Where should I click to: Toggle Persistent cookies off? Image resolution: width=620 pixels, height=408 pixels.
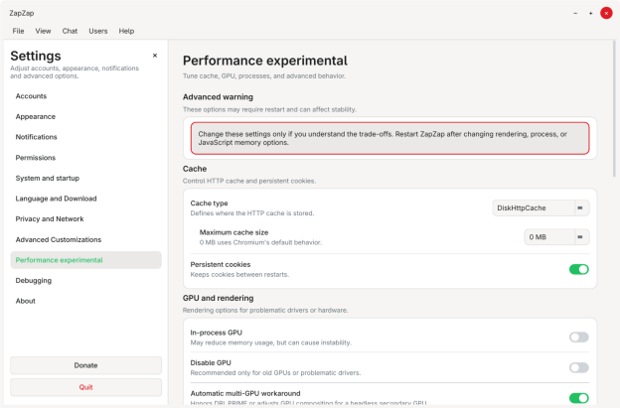tap(579, 269)
